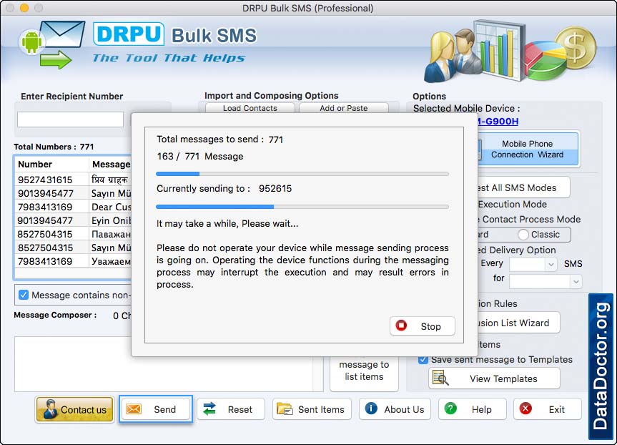Select the Уважаем row 7983413169

coord(73,261)
